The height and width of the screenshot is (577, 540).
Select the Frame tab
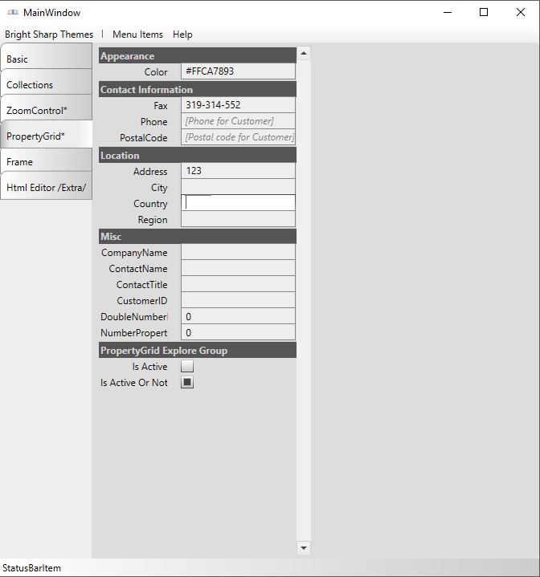[x=46, y=162]
